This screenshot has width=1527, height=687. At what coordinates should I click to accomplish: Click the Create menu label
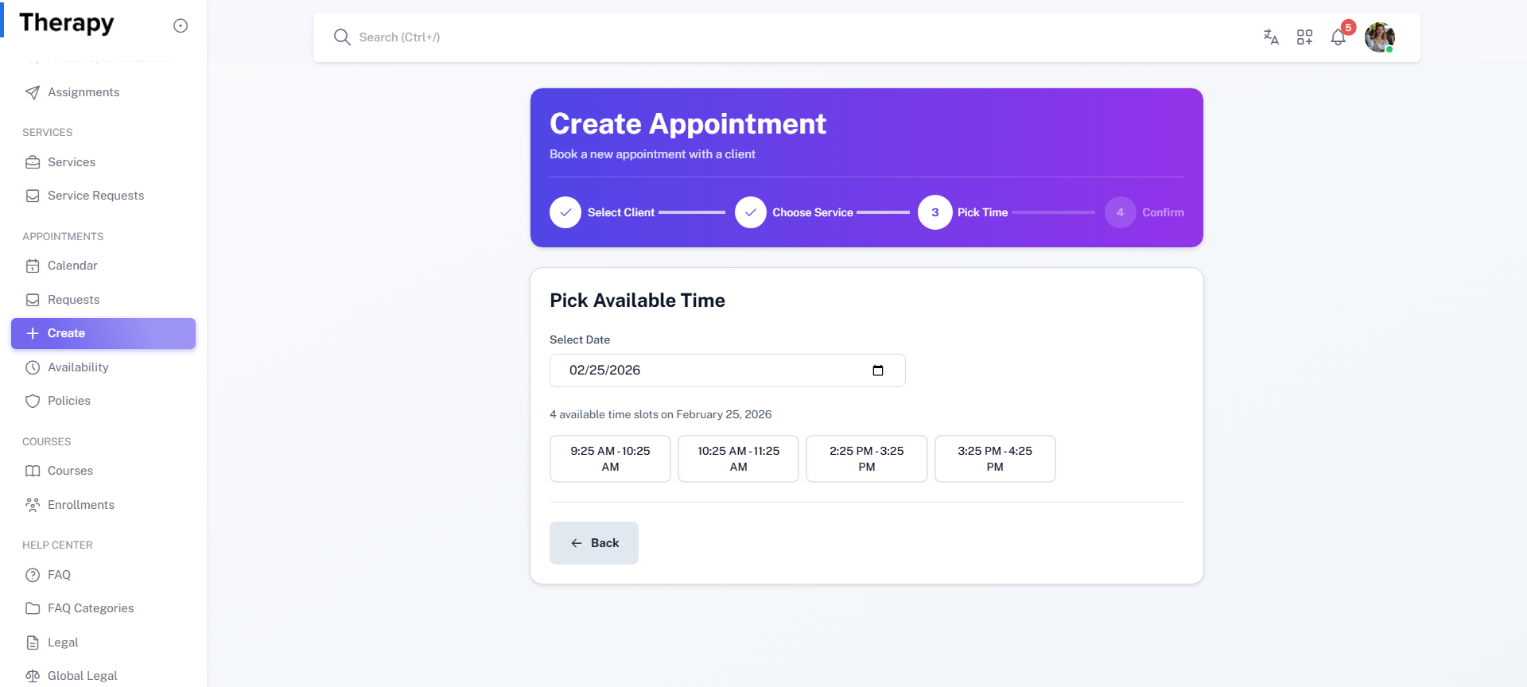click(66, 333)
